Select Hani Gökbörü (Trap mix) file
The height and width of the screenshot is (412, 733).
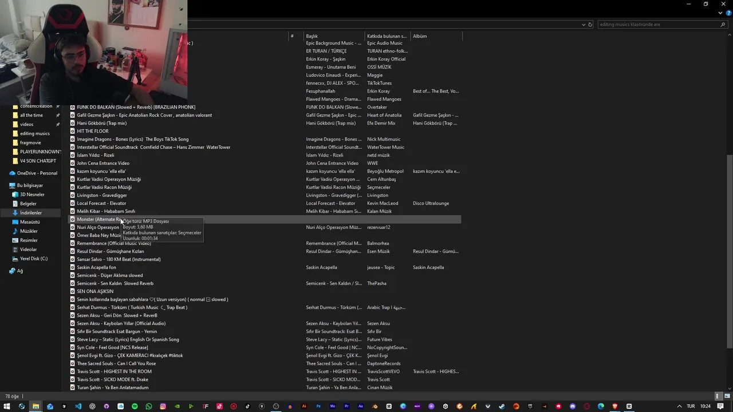[102, 123]
